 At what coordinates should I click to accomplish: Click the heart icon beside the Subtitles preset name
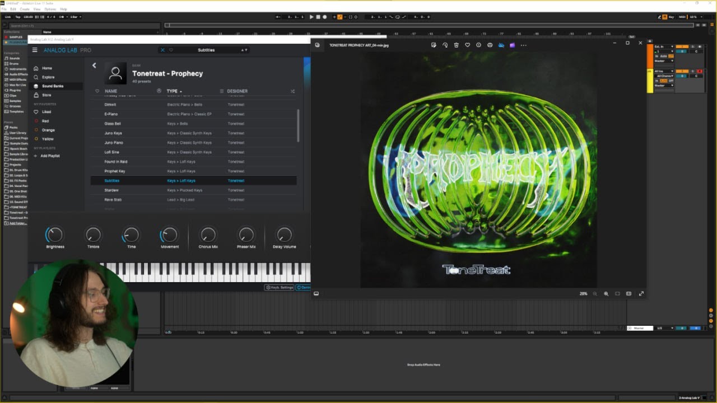click(171, 50)
